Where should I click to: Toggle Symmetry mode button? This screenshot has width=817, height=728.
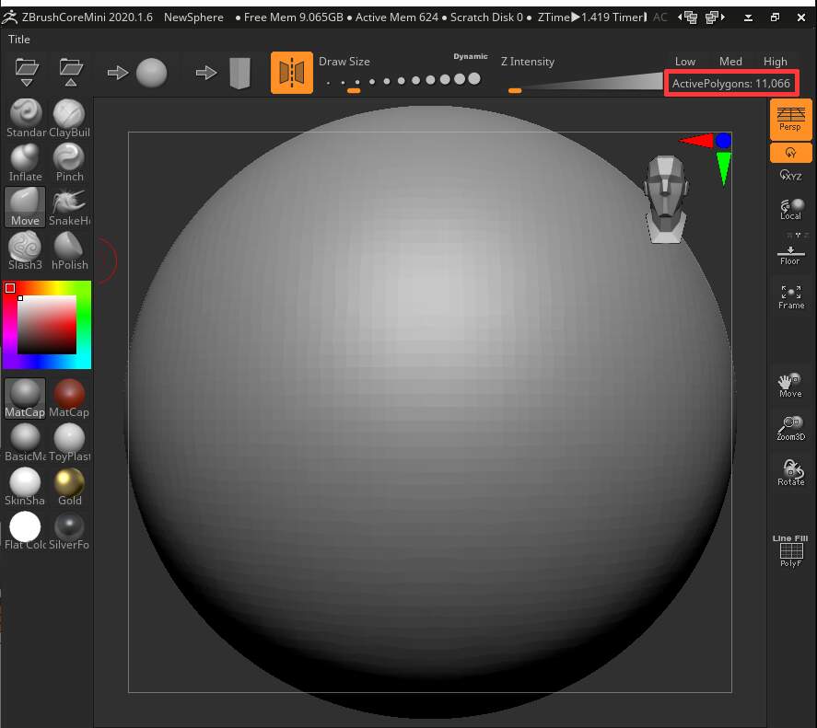click(x=292, y=73)
